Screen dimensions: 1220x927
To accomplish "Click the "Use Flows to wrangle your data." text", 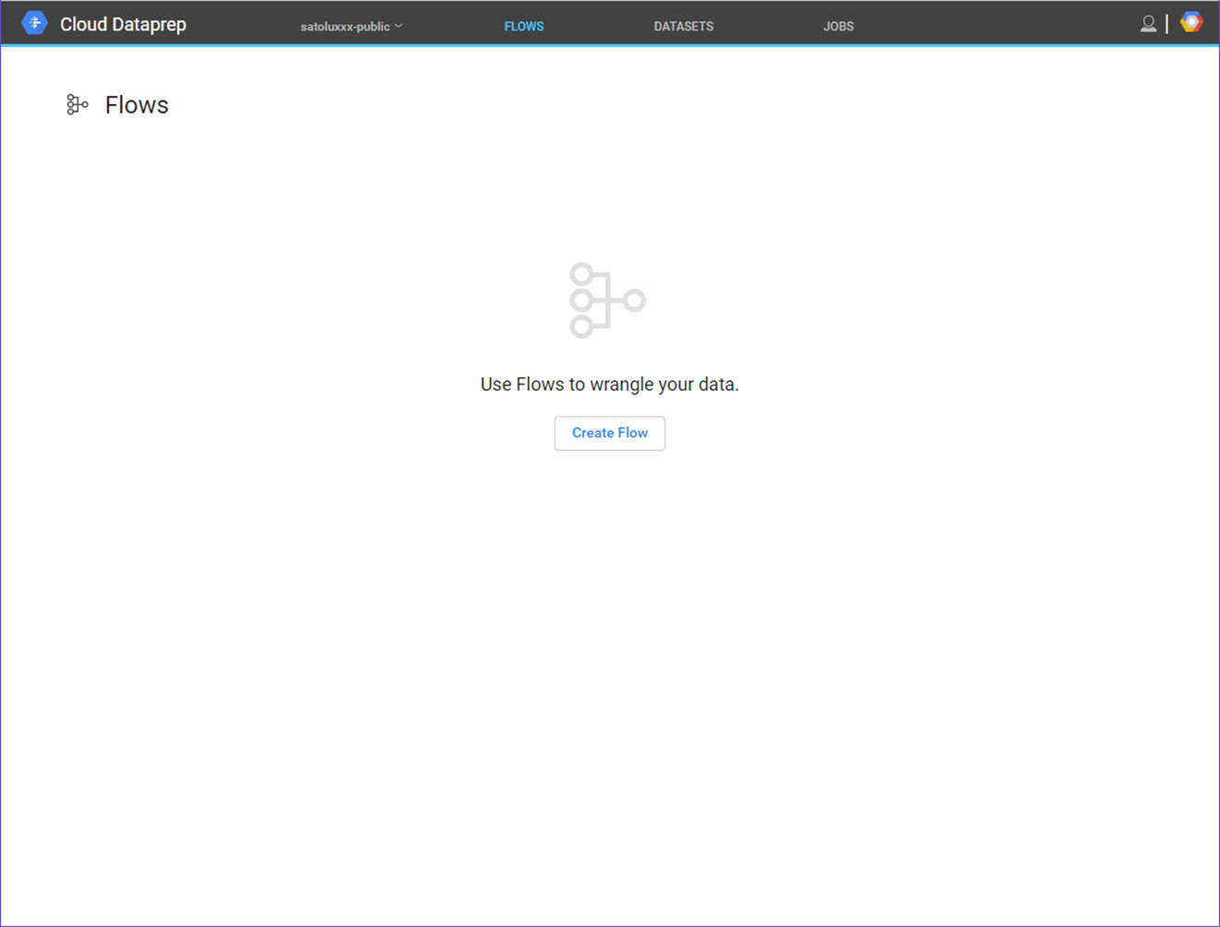I will pos(610,385).
